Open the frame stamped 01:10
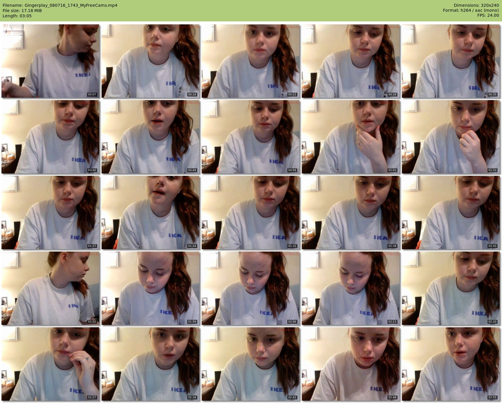The width and height of the screenshot is (502, 403). pyautogui.click(x=451, y=137)
